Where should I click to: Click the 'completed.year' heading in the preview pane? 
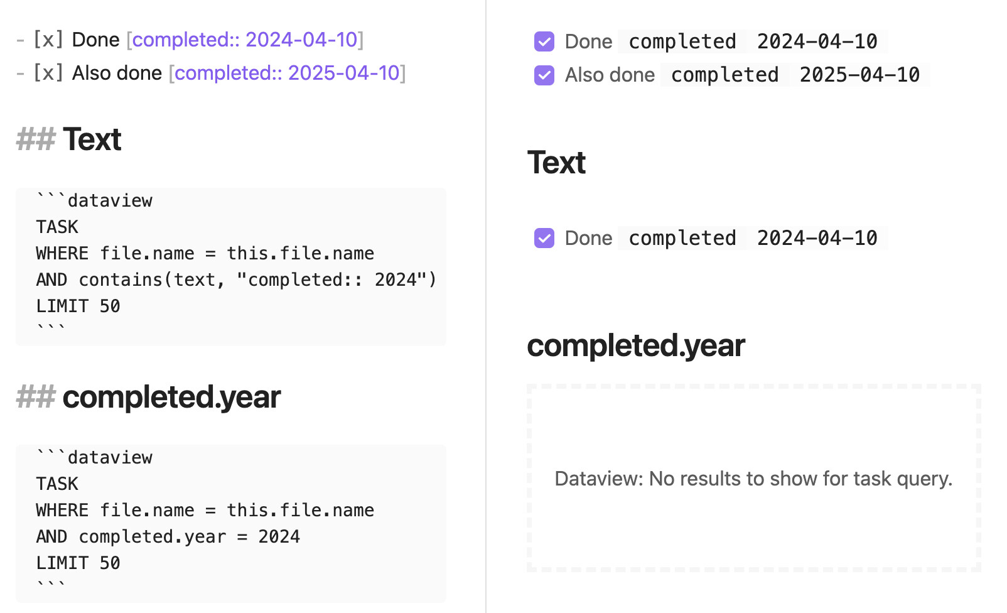[x=636, y=345]
